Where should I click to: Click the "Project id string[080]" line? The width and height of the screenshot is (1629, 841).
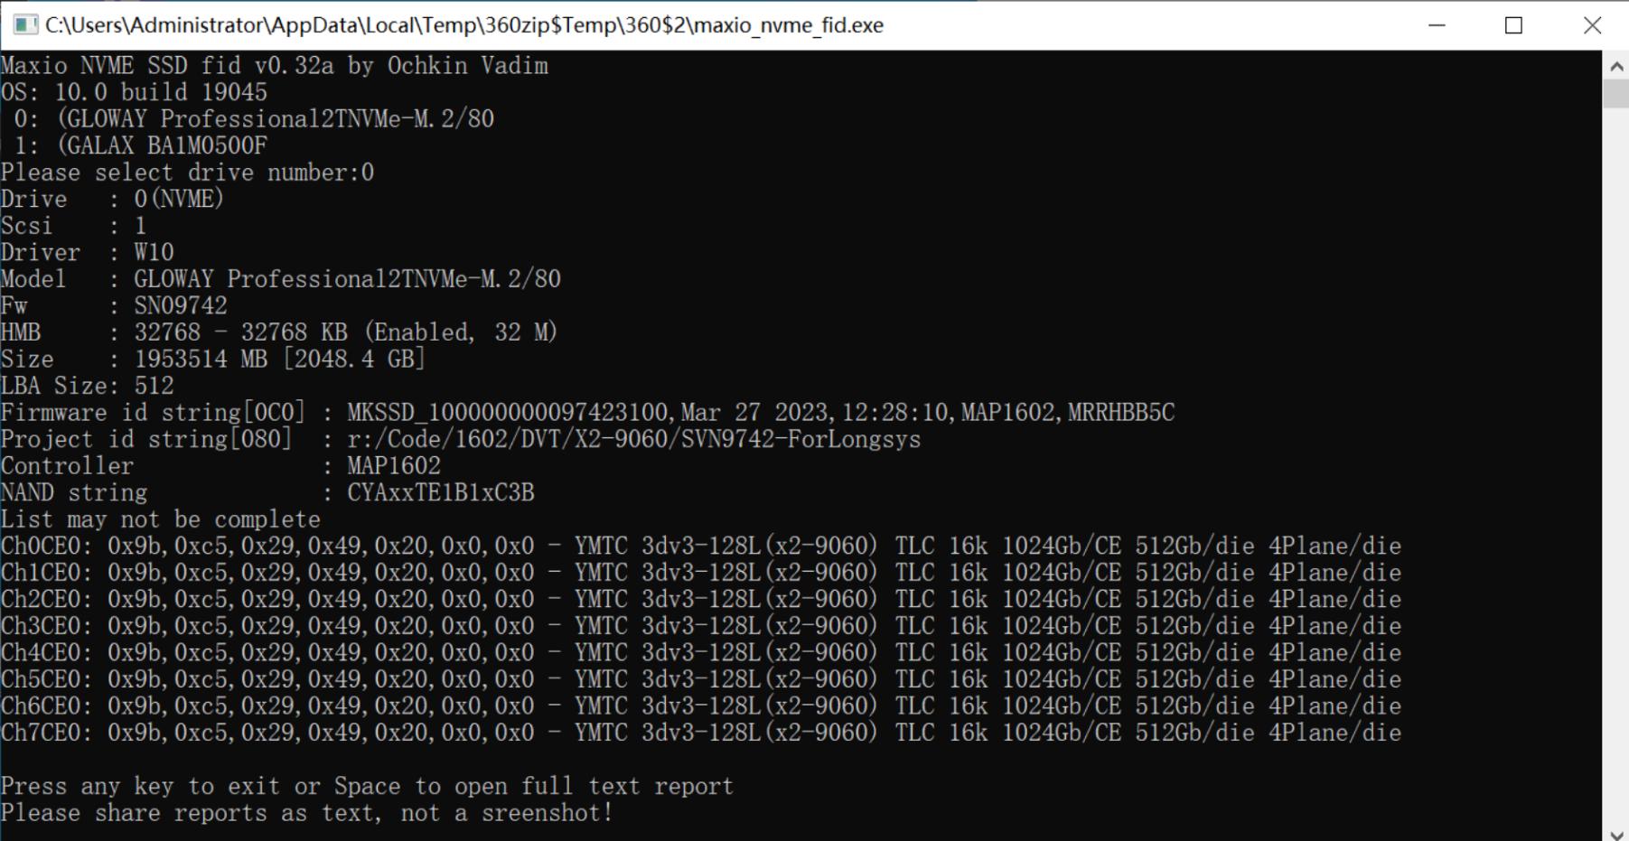click(x=461, y=439)
